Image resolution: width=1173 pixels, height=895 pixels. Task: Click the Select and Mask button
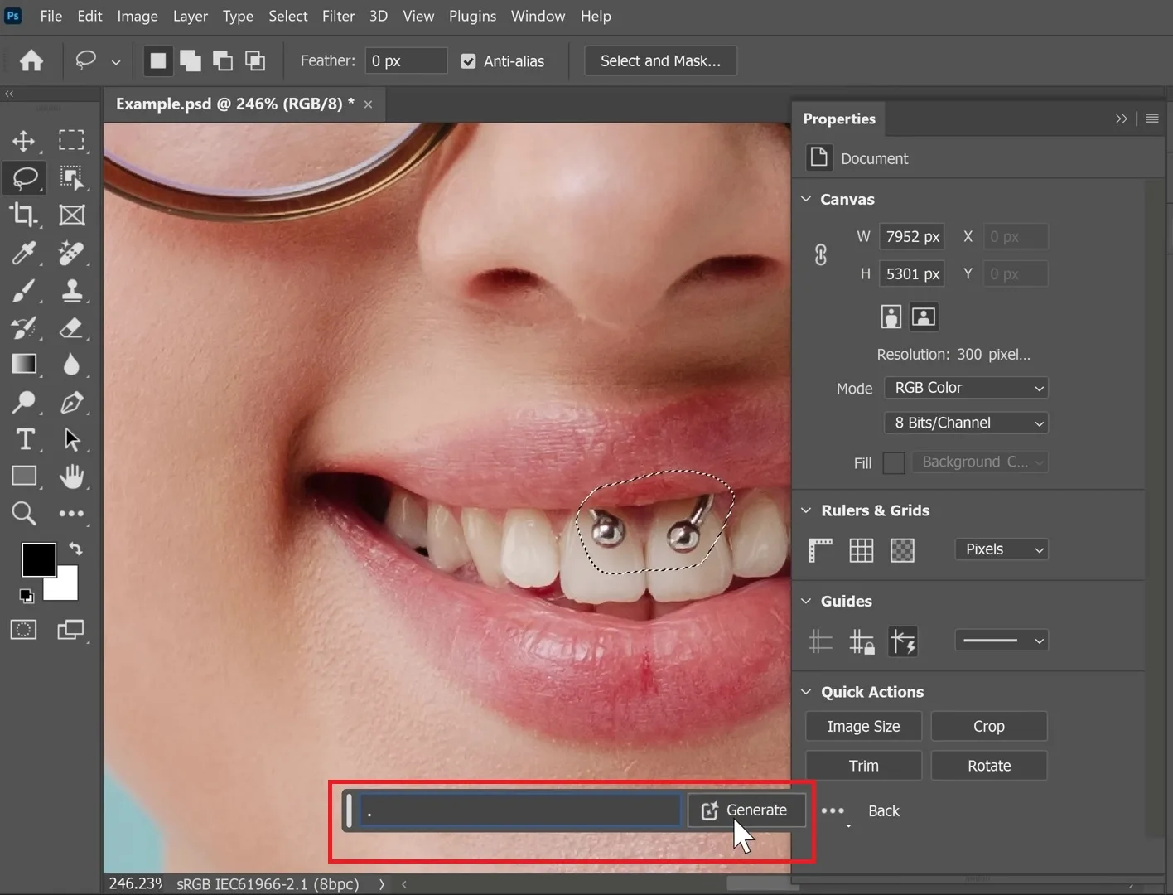pos(660,61)
